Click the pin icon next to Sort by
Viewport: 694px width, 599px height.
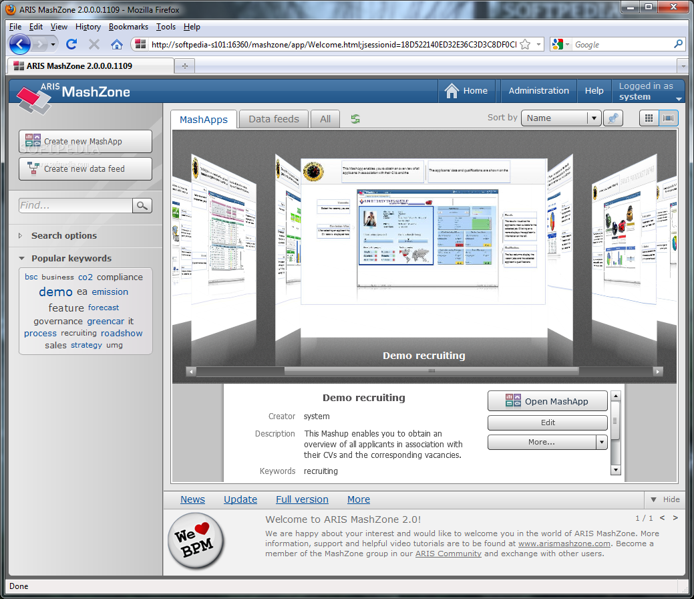(613, 118)
